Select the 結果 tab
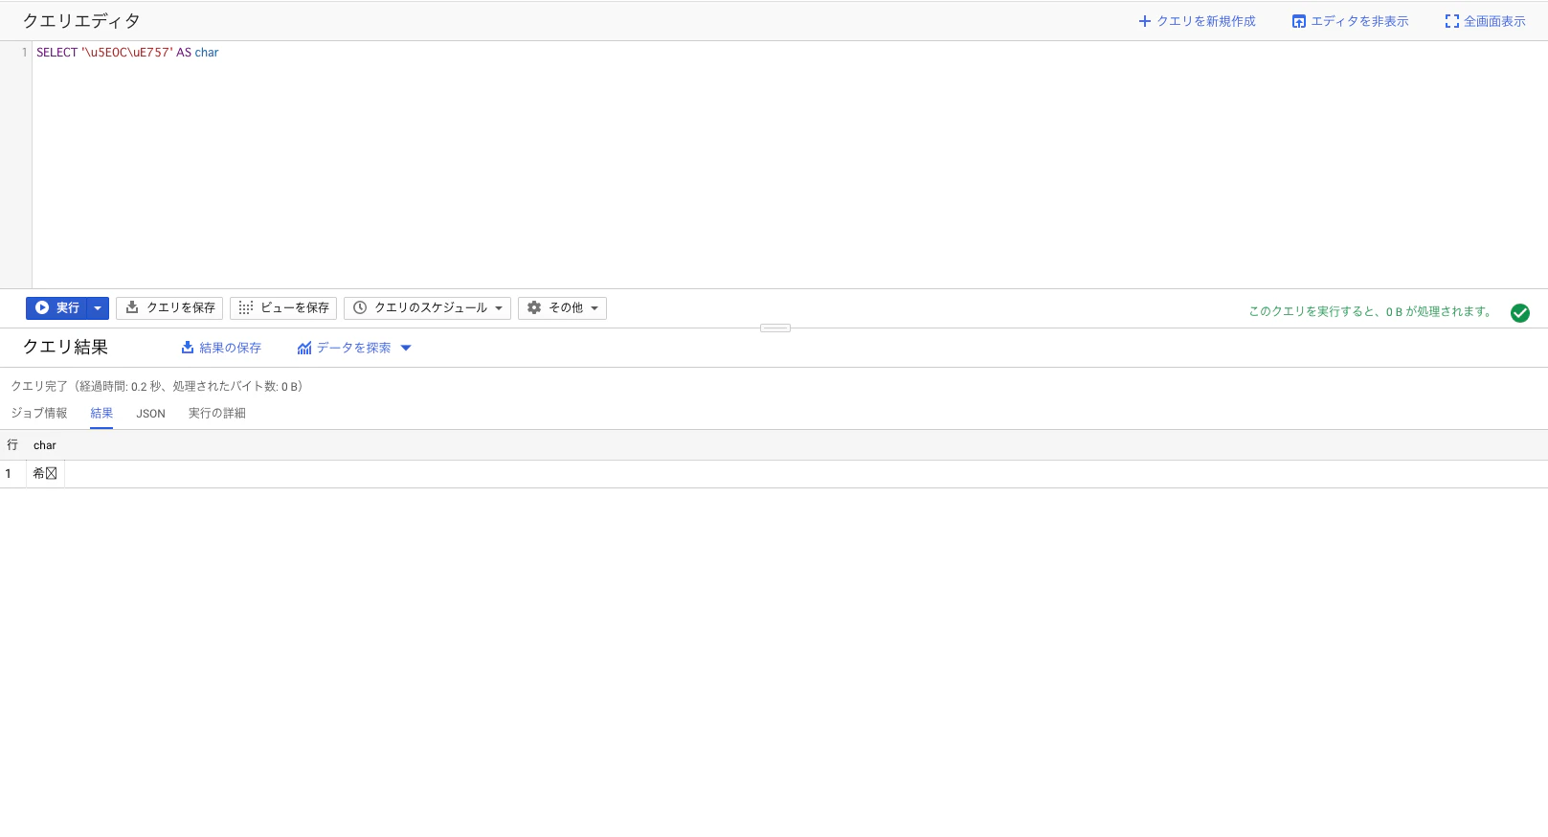This screenshot has height=837, width=1548. click(101, 413)
